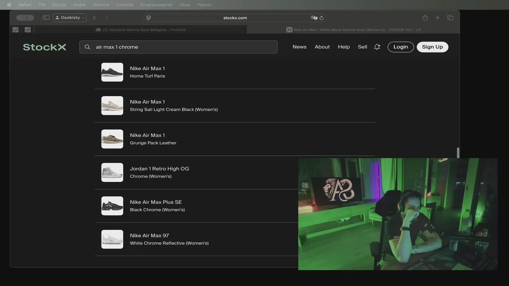
Task: Open the Help link
Action: [x=344, y=47]
